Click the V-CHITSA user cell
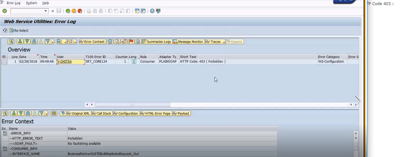Viewport: 407px width, 157px height. [x=70, y=62]
